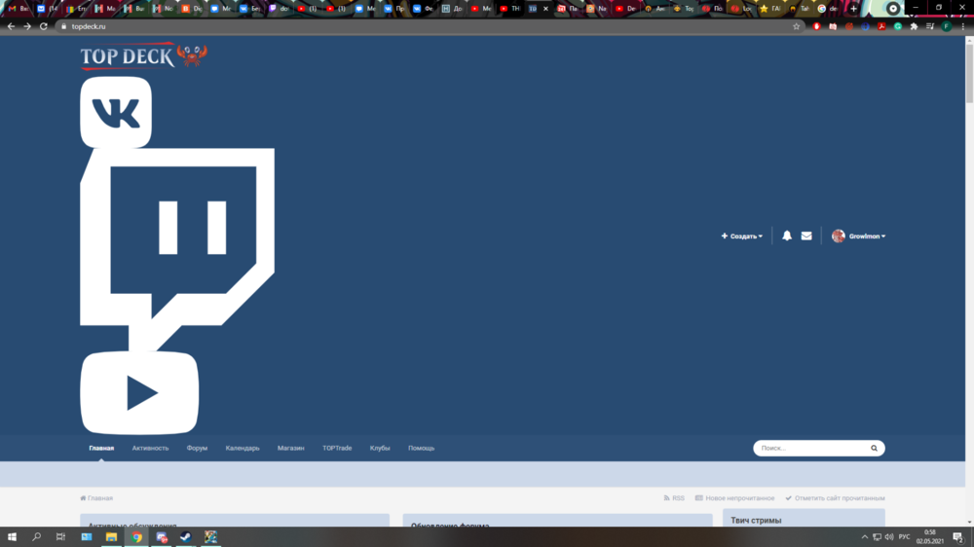This screenshot has height=547, width=974.
Task: Open the Twitch social icon
Action: tap(177, 249)
